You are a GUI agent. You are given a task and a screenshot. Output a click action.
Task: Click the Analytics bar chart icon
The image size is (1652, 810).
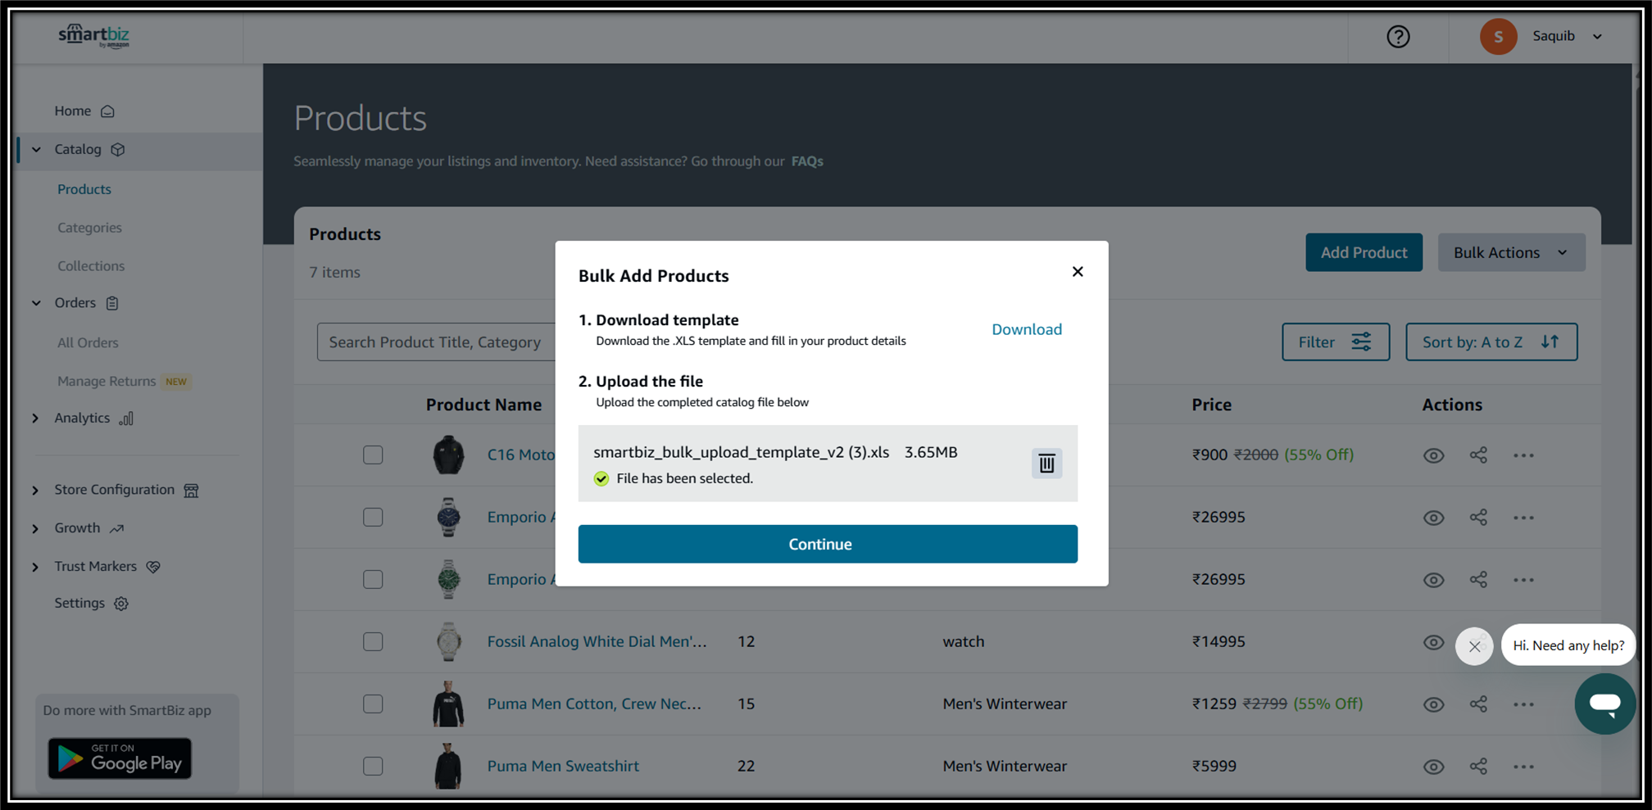(x=126, y=419)
